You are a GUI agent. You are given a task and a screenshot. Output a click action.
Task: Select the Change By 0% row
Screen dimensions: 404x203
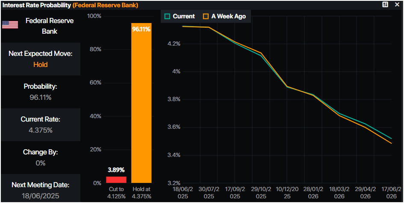point(41,157)
